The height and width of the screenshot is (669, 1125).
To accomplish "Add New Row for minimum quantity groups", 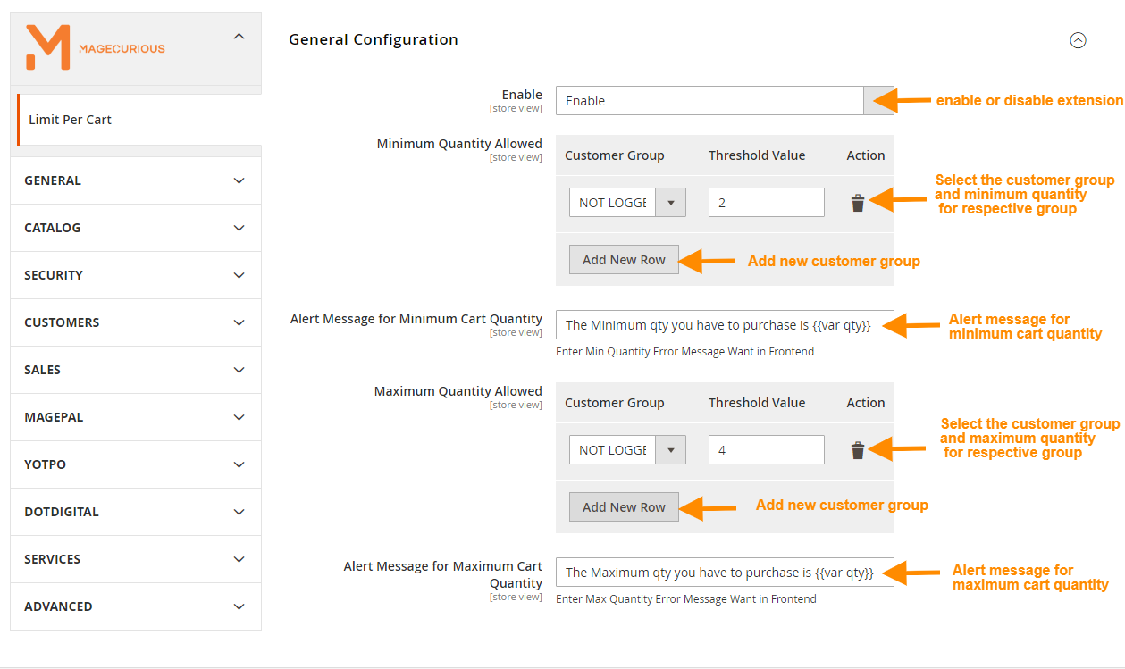I will [623, 259].
